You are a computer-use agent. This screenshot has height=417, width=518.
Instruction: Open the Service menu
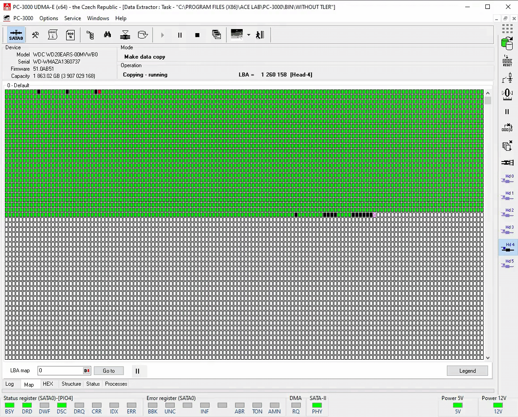click(x=72, y=18)
